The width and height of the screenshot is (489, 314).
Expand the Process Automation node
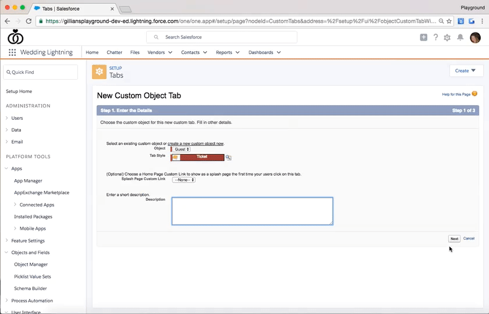coord(6,300)
